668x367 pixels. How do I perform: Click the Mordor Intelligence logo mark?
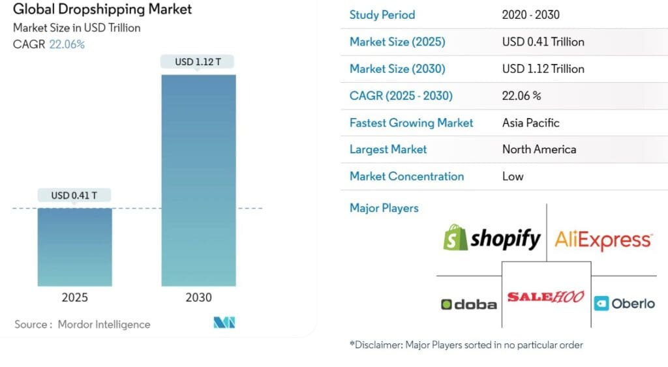[224, 323]
